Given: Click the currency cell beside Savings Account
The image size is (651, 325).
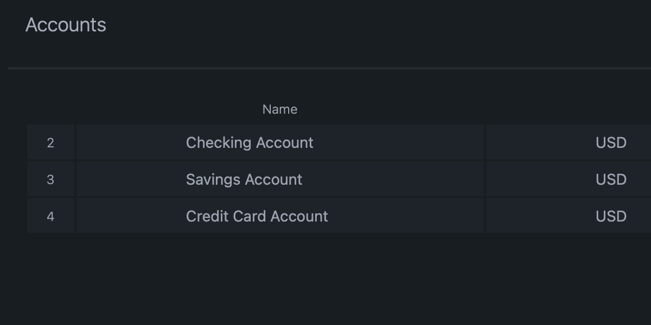Looking at the screenshot, I should 568,179.
